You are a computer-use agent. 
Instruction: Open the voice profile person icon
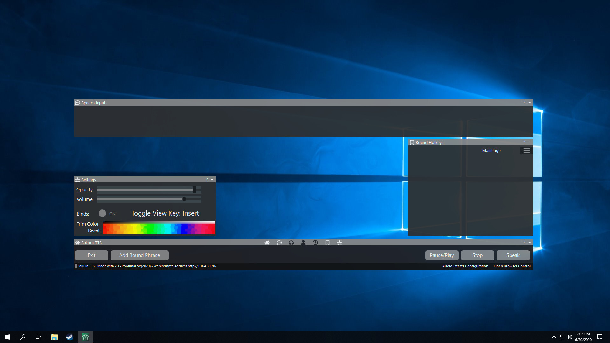[x=303, y=243]
